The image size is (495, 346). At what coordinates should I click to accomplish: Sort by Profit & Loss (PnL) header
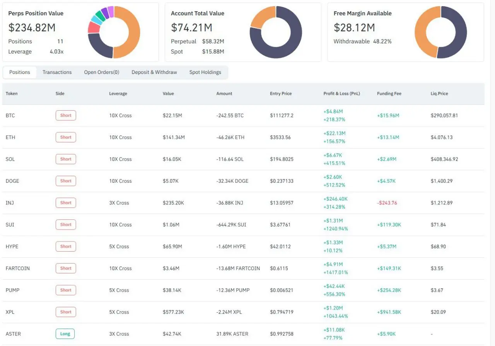click(x=342, y=94)
